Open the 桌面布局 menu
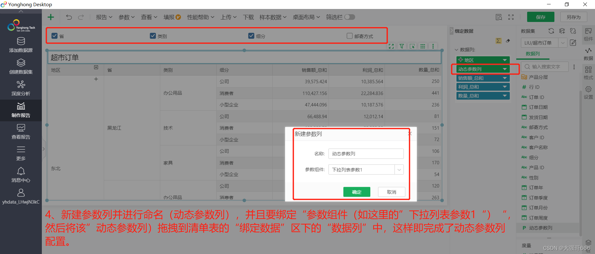The height and width of the screenshot is (254, 595). [306, 17]
